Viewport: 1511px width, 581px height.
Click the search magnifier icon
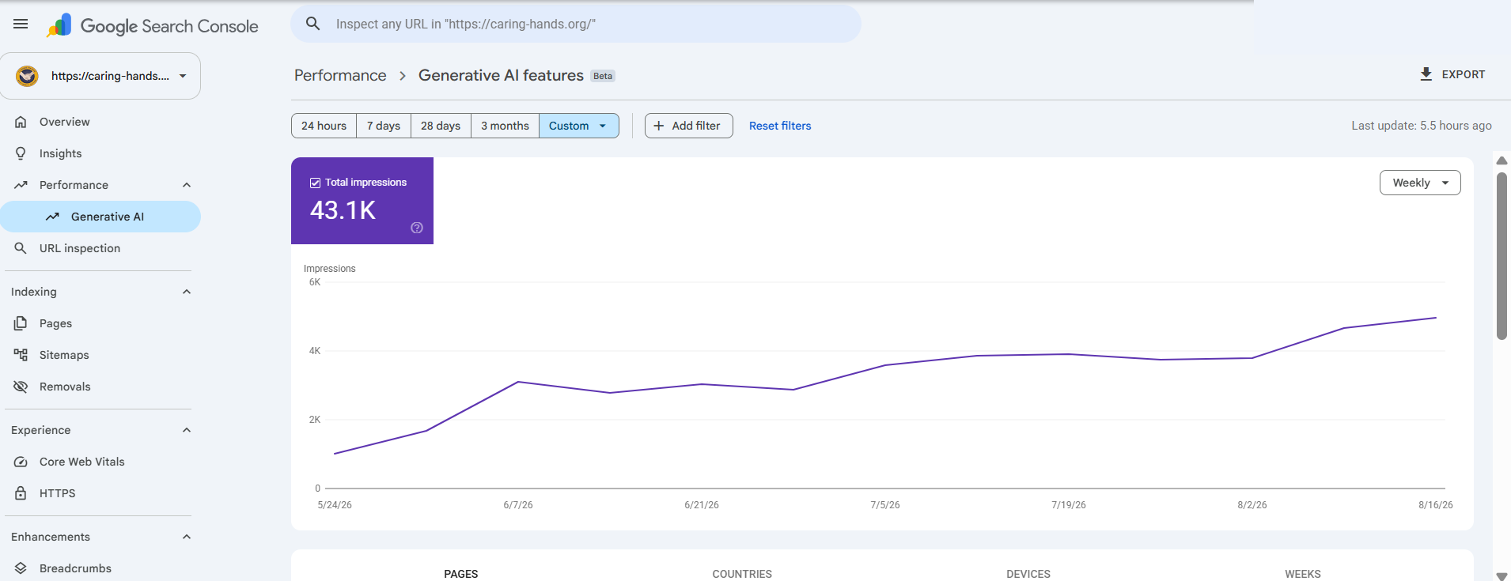[313, 24]
